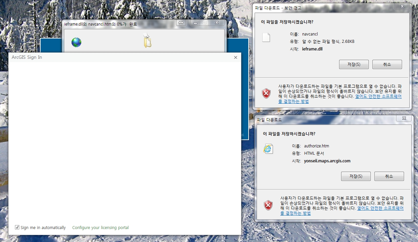The image size is (418, 242).
Task: Click the authorize.htm file name text
Action: (x=316, y=146)
